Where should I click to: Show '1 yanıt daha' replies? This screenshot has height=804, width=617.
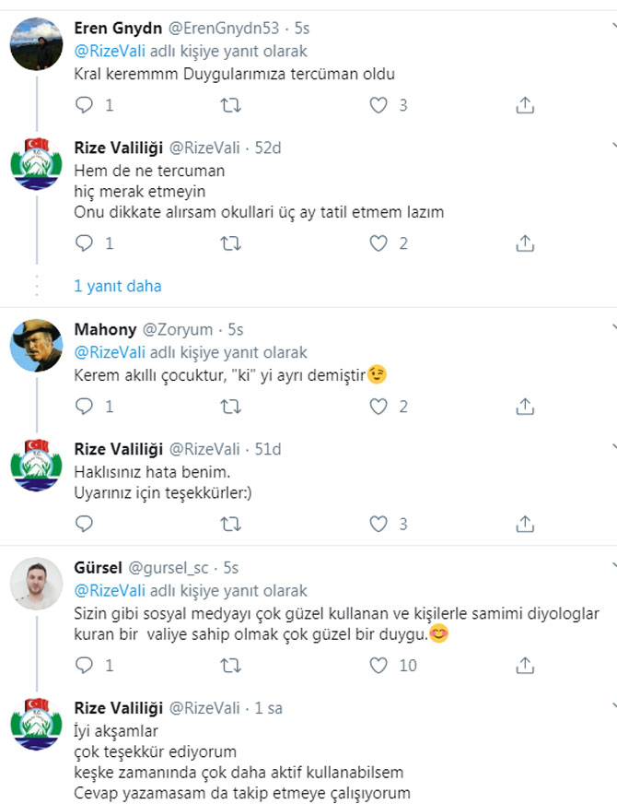118,286
